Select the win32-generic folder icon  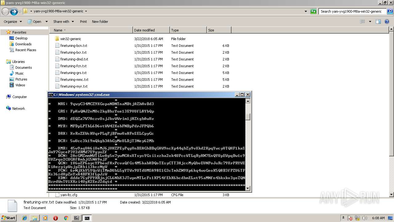coord(57,39)
